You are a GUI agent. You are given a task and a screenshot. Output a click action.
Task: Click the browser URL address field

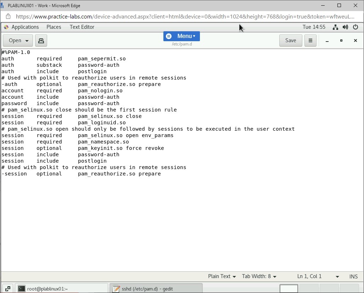pos(184,16)
